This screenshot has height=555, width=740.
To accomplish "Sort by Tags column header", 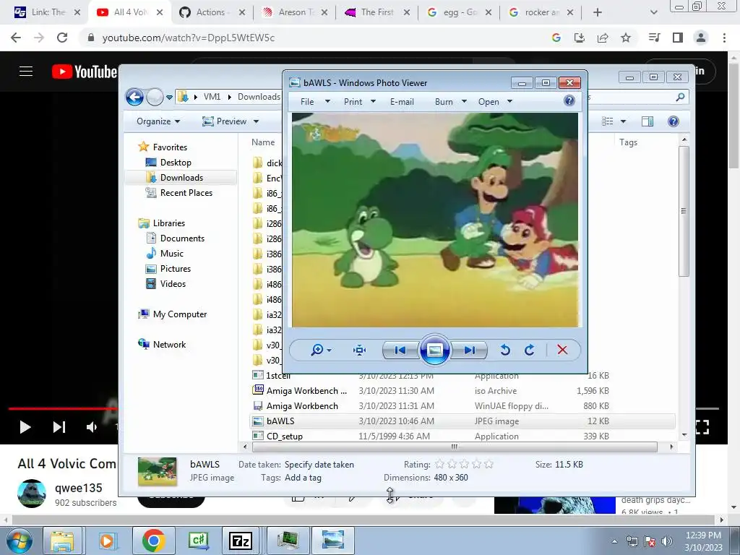I will click(628, 142).
